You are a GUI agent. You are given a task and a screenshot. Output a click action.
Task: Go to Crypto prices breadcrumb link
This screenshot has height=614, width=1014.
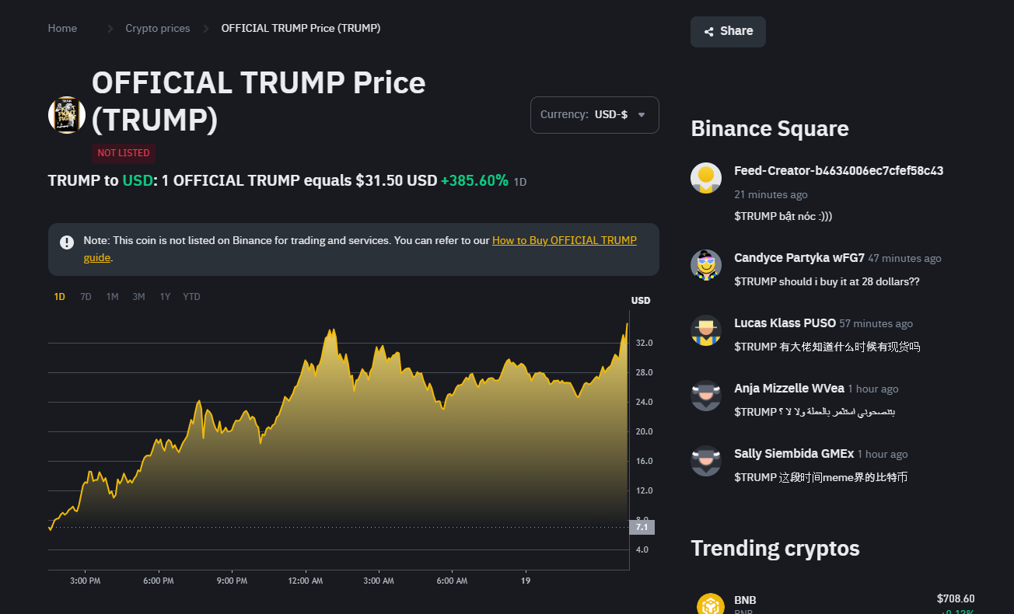click(x=158, y=29)
